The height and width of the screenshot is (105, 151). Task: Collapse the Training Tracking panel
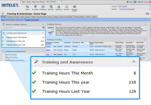(x=145, y=40)
